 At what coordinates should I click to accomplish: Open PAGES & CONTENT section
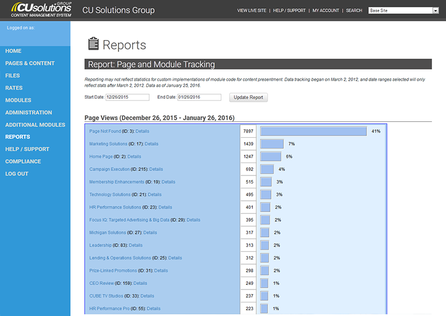pos(30,63)
